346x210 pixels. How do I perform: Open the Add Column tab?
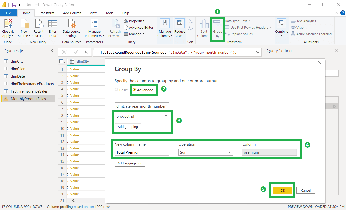click(72, 13)
